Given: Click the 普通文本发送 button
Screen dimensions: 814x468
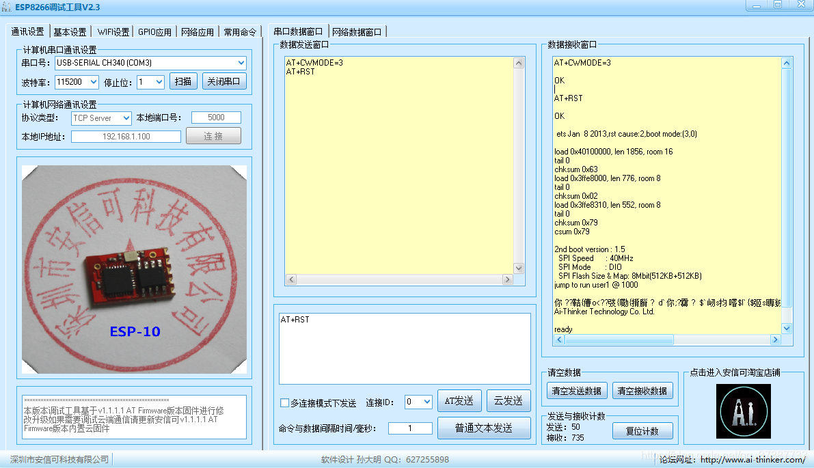Looking at the screenshot, I should click(x=484, y=428).
